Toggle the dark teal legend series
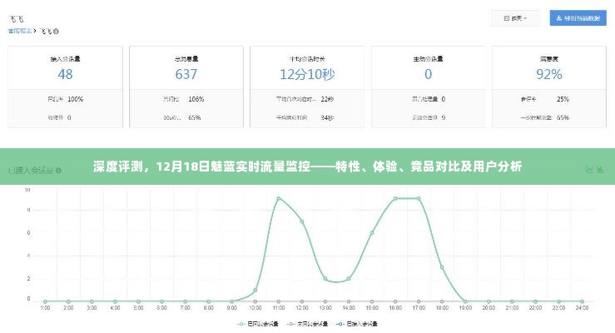 [357, 324]
